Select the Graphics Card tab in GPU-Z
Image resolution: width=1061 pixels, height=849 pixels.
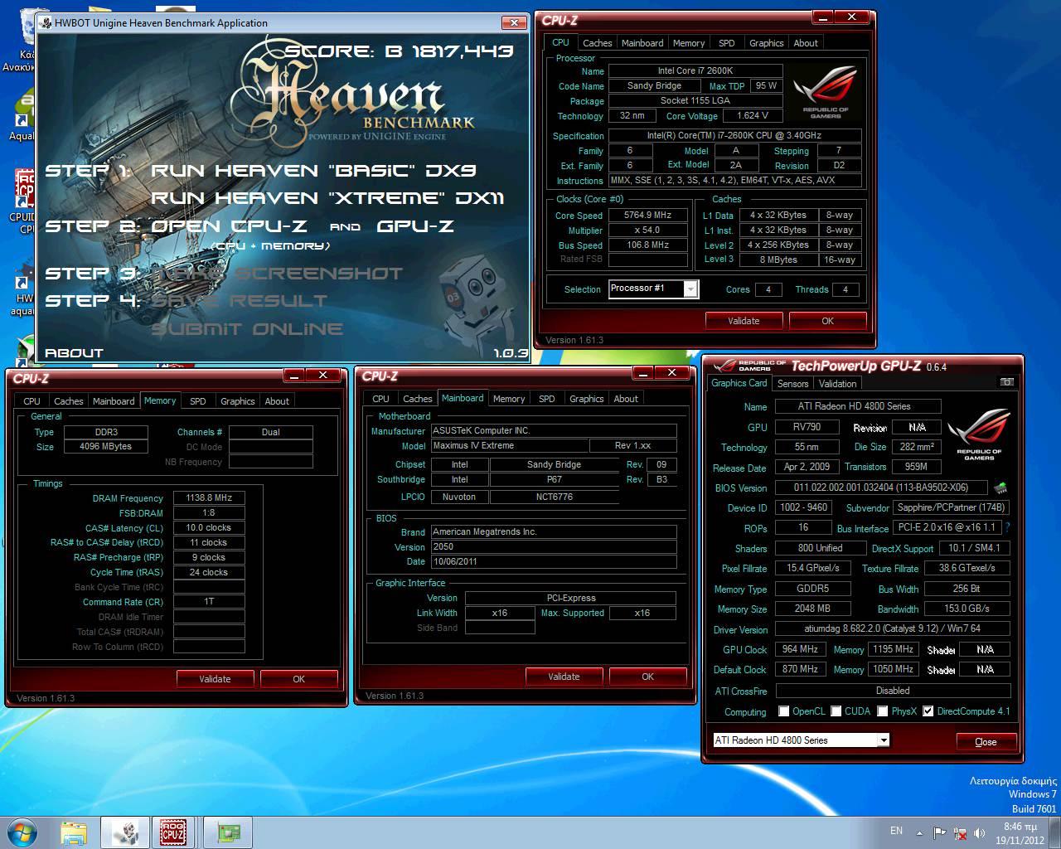[739, 383]
